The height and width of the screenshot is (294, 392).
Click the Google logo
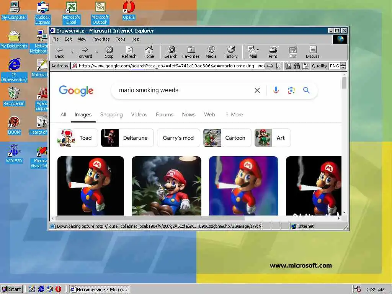click(76, 90)
